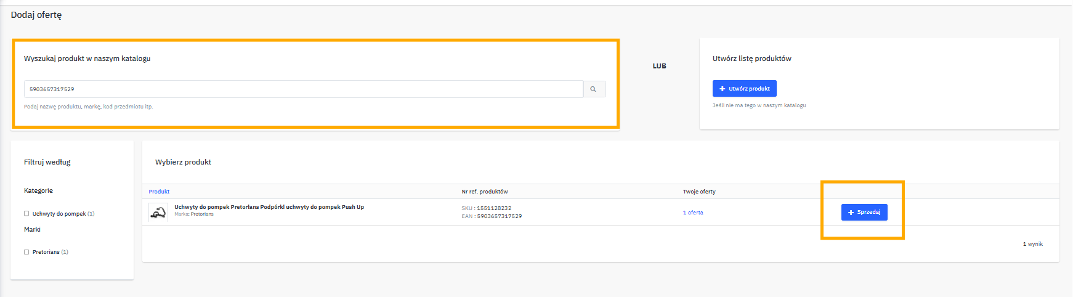This screenshot has height=297, width=1073.
Task: Click the Marka: Pretorians label under product
Action: 193,214
